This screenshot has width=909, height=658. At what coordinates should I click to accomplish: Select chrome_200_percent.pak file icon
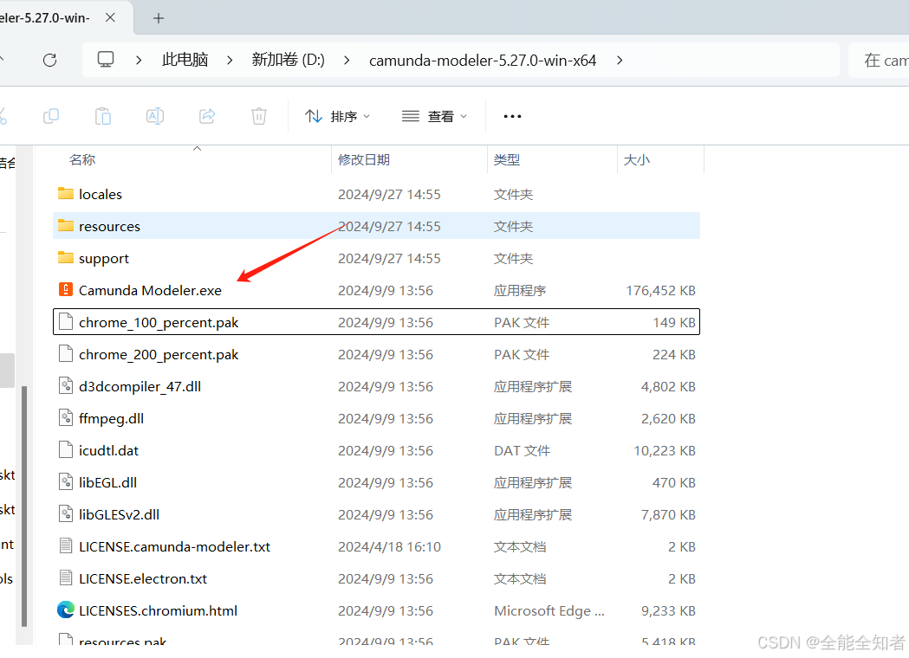(x=66, y=353)
